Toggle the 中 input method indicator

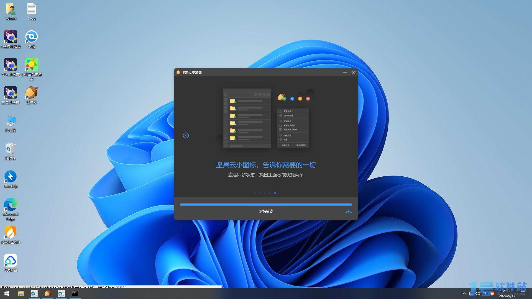(x=484, y=293)
